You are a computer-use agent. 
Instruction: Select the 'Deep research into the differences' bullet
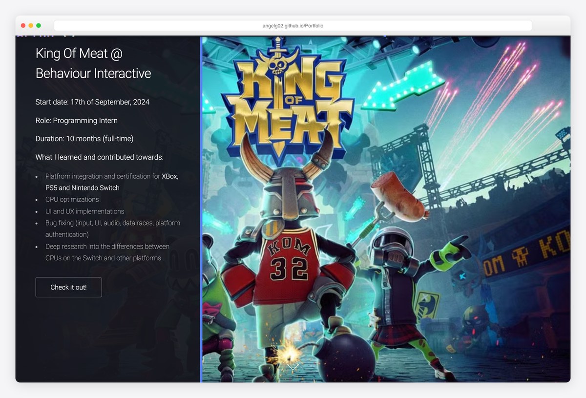[107, 252]
